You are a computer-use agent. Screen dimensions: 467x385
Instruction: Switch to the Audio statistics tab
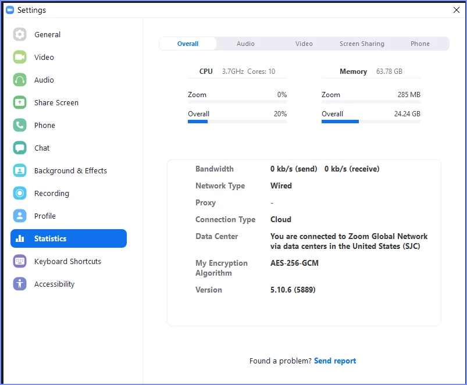click(x=245, y=44)
